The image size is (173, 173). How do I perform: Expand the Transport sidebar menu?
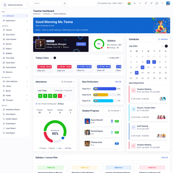[x=15, y=100]
